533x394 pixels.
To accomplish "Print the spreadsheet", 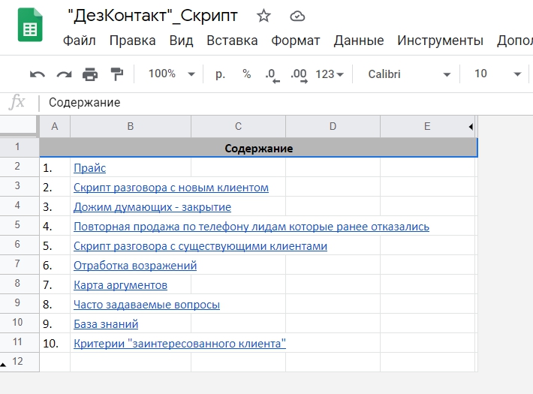I will [x=90, y=74].
